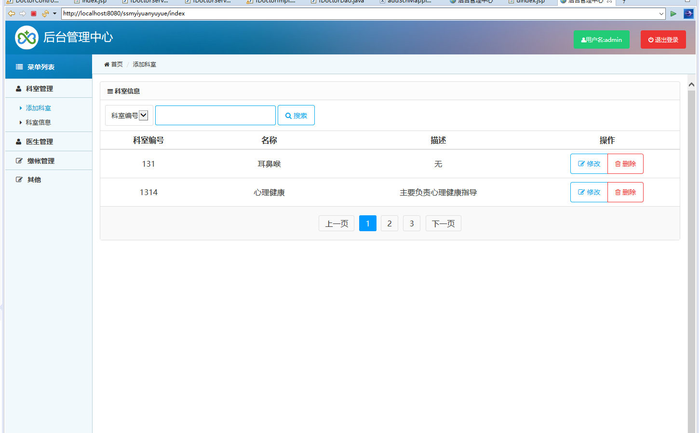The image size is (700, 433).
Task: Click the hospital logo in the header
Action: (27, 37)
